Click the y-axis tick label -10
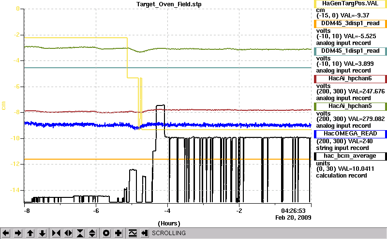 coord(15,138)
